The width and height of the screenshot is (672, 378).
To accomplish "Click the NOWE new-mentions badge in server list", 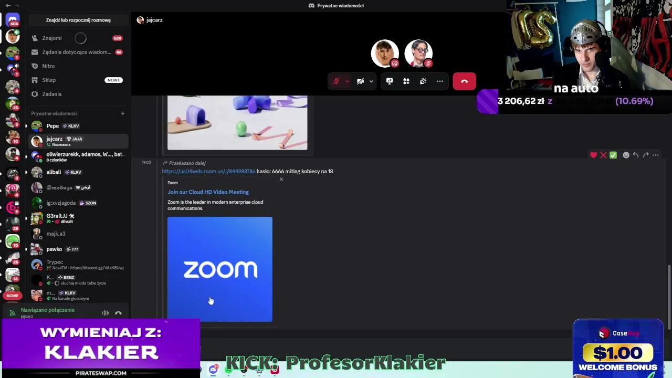I will point(13,296).
